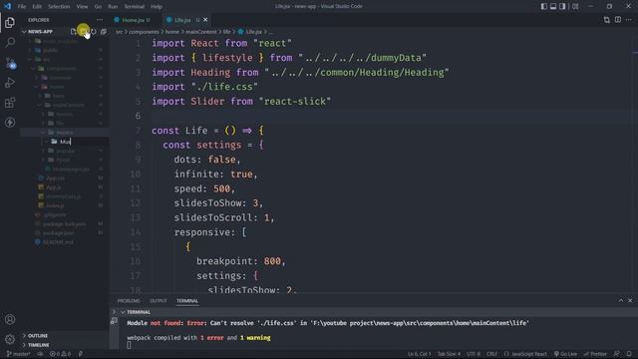638x359 pixels.
Task: Collapse the TERMINAL group chevron
Action: tap(123, 312)
